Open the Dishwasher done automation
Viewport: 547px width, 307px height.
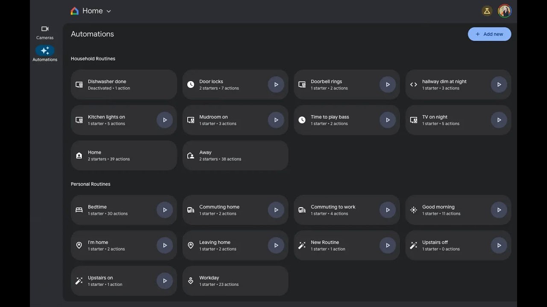tap(124, 84)
